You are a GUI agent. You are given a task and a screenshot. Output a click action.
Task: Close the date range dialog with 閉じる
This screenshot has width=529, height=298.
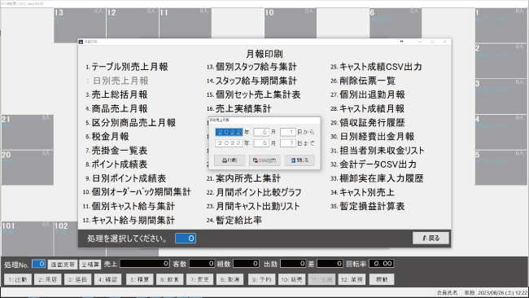[x=299, y=160]
